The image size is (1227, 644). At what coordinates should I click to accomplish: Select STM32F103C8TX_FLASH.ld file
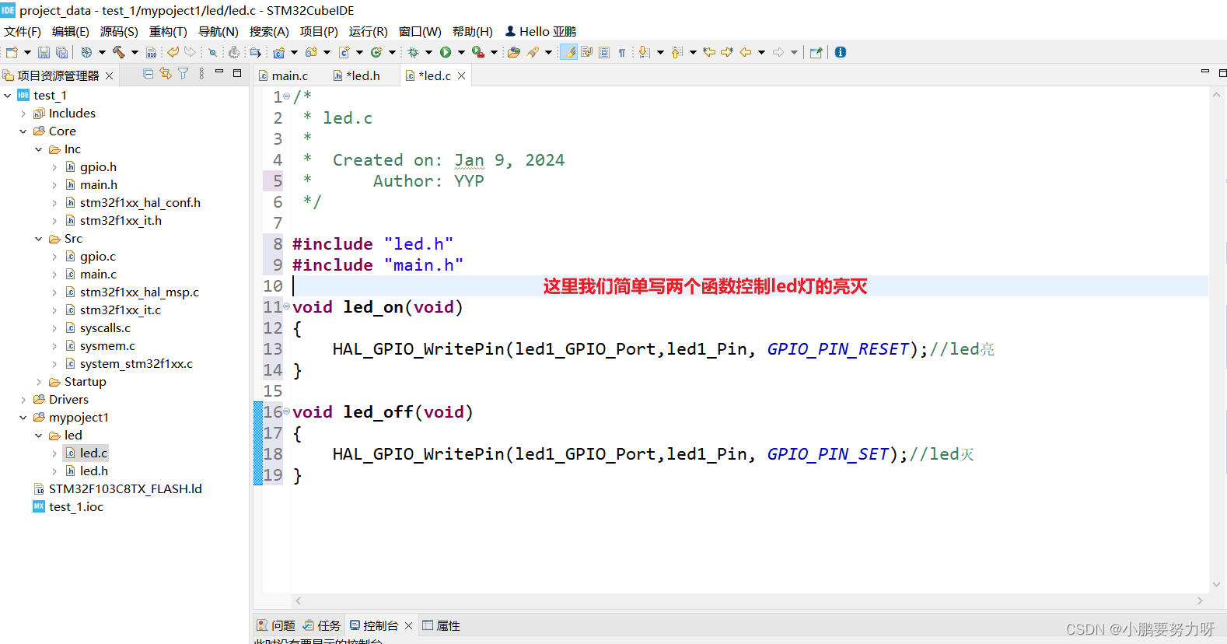(125, 489)
